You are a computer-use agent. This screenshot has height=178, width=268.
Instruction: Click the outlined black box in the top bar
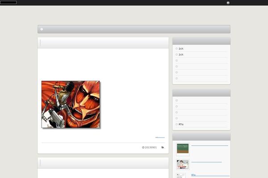click(8, 2)
